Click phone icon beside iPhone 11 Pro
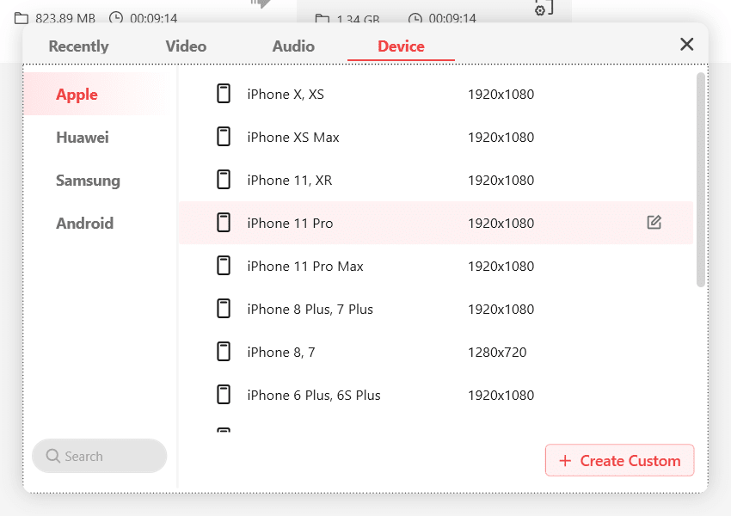Screen dimensions: 731x516 [224, 223]
